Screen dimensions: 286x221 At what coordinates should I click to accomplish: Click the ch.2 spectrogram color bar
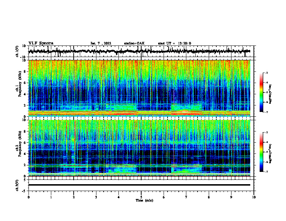click(261, 152)
